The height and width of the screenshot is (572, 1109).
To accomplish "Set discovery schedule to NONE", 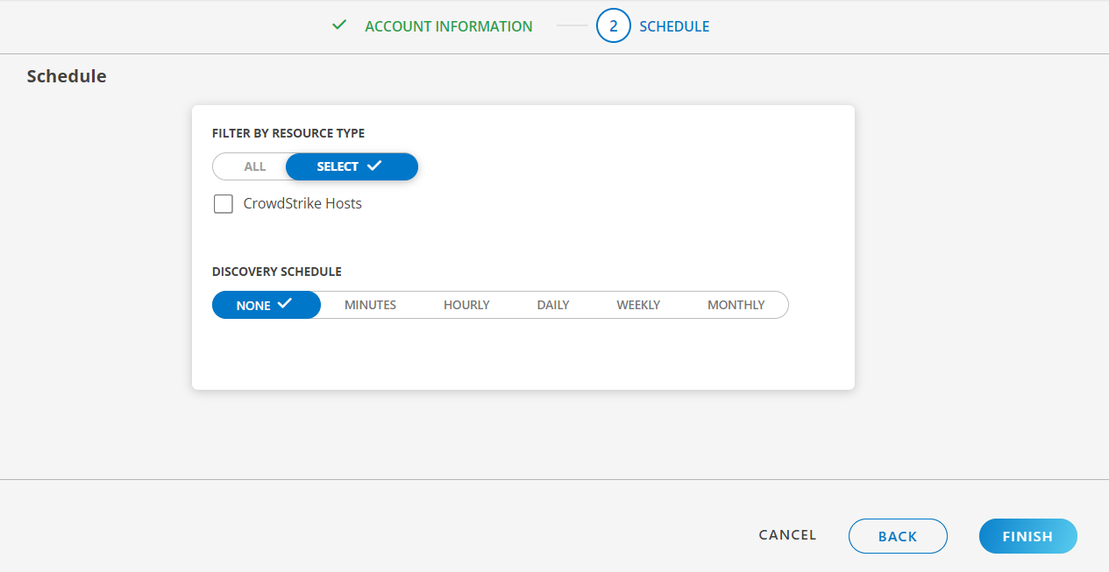I will pos(267,305).
